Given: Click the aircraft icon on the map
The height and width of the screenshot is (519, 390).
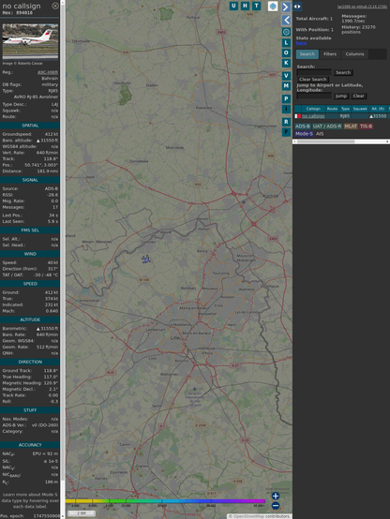Looking at the screenshot, I should click(x=146, y=259).
